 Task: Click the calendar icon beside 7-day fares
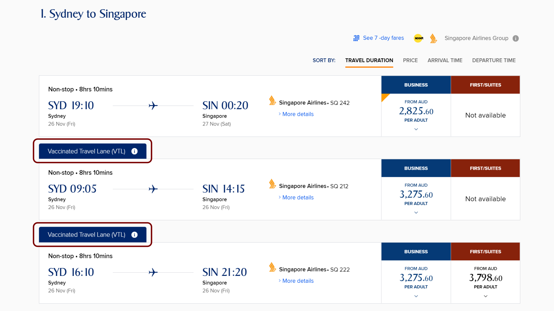pyautogui.click(x=356, y=38)
